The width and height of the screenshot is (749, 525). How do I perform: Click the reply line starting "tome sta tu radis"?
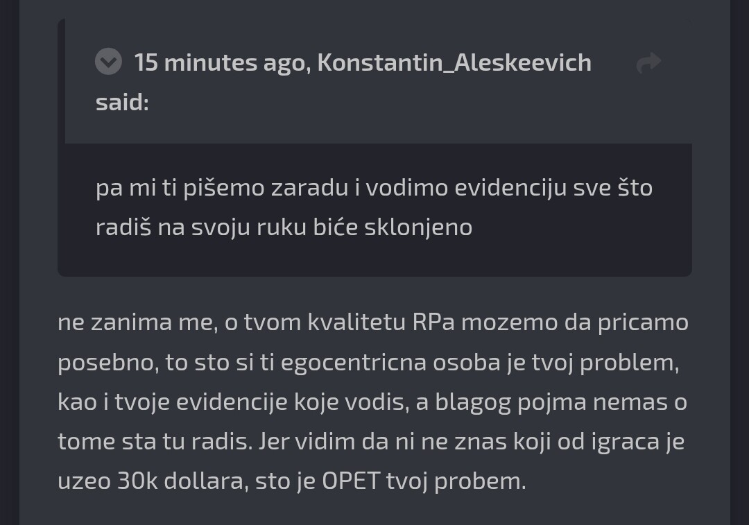(371, 441)
